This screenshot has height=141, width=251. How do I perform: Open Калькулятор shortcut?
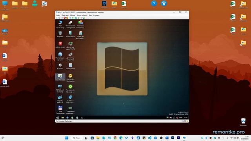tap(70, 66)
